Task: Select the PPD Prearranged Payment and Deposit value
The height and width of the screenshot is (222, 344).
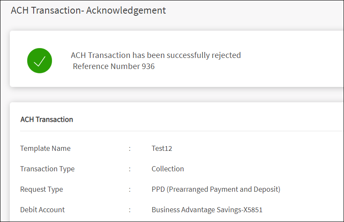Action: point(216,189)
